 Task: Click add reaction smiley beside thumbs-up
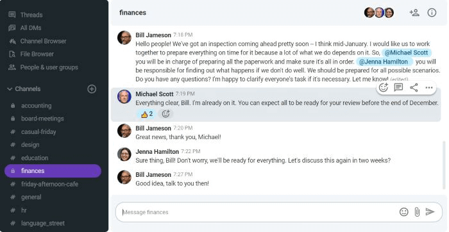pyautogui.click(x=165, y=114)
